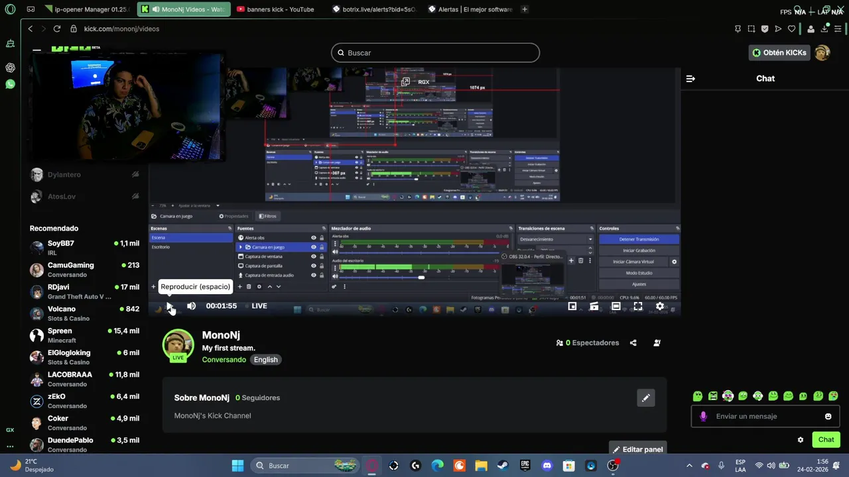The width and height of the screenshot is (849, 477).
Task: Open the MonoNj account avatar menu
Action: tap(822, 53)
